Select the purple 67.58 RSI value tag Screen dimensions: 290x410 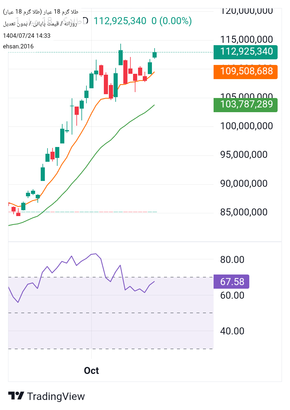[231, 282]
